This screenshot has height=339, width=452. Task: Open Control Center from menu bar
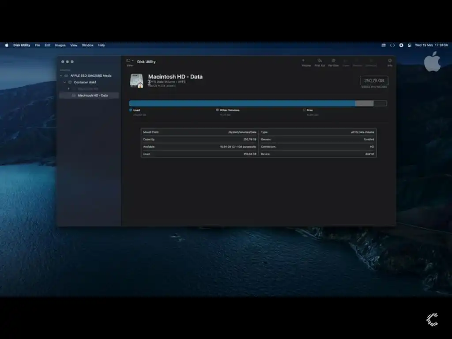click(x=409, y=45)
